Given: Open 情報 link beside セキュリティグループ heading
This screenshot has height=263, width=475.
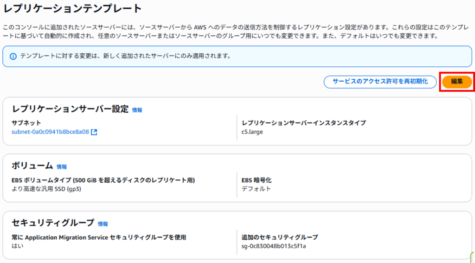Looking at the screenshot, I should pyautogui.click(x=103, y=224).
